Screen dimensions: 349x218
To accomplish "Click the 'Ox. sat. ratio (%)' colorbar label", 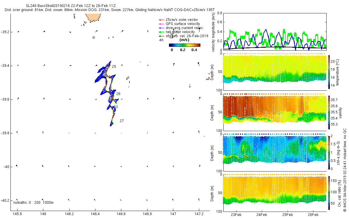I will coord(340,193).
